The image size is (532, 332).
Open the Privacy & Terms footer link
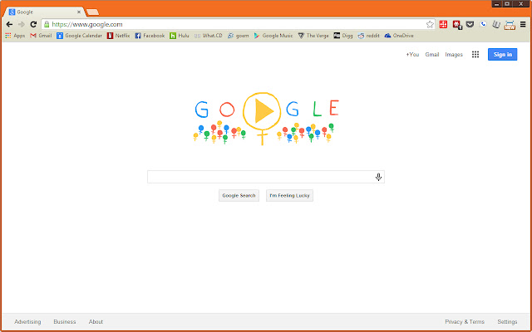click(465, 322)
